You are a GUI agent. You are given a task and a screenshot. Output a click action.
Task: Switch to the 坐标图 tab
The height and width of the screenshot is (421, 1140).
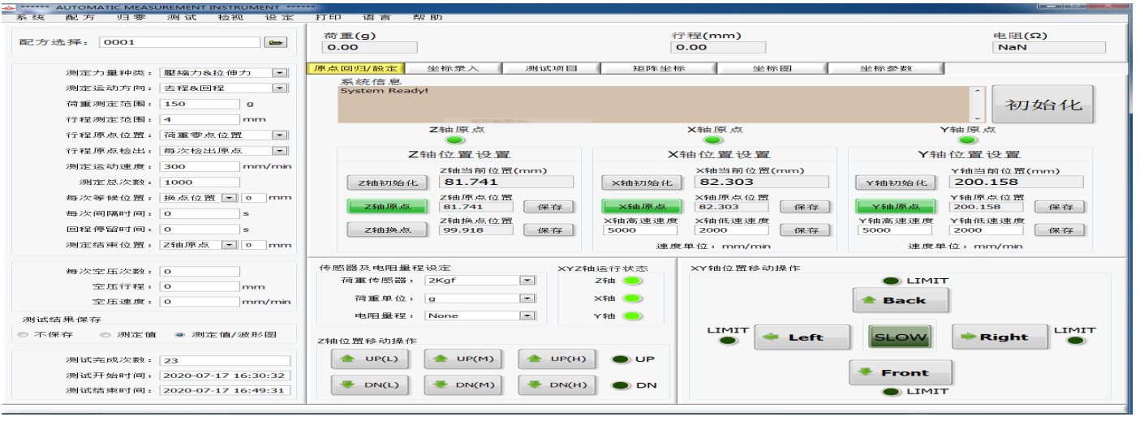(772, 68)
